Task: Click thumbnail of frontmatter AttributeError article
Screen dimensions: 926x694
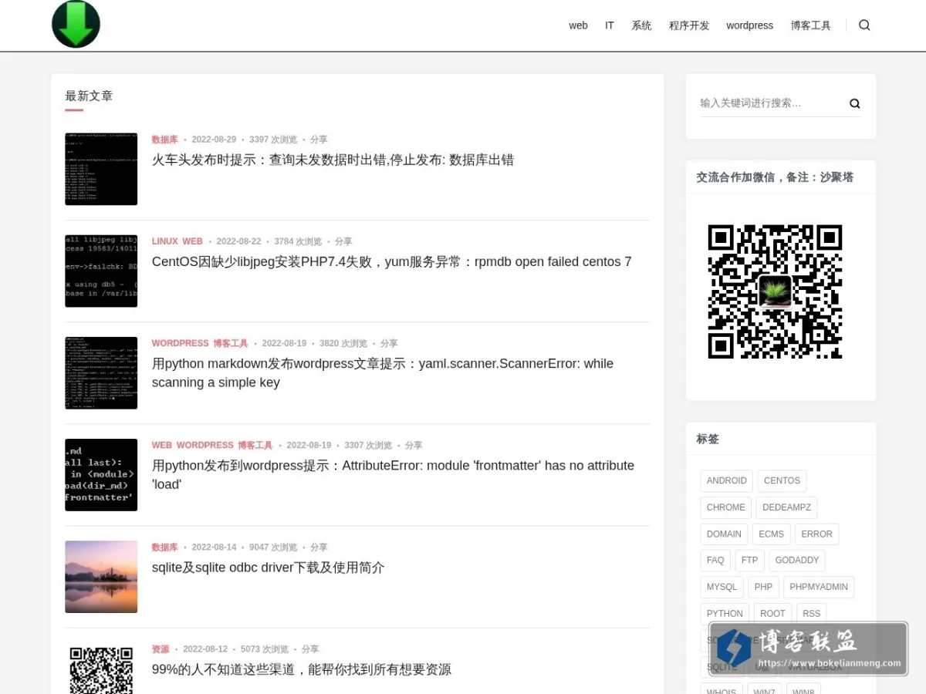Action: (x=101, y=474)
